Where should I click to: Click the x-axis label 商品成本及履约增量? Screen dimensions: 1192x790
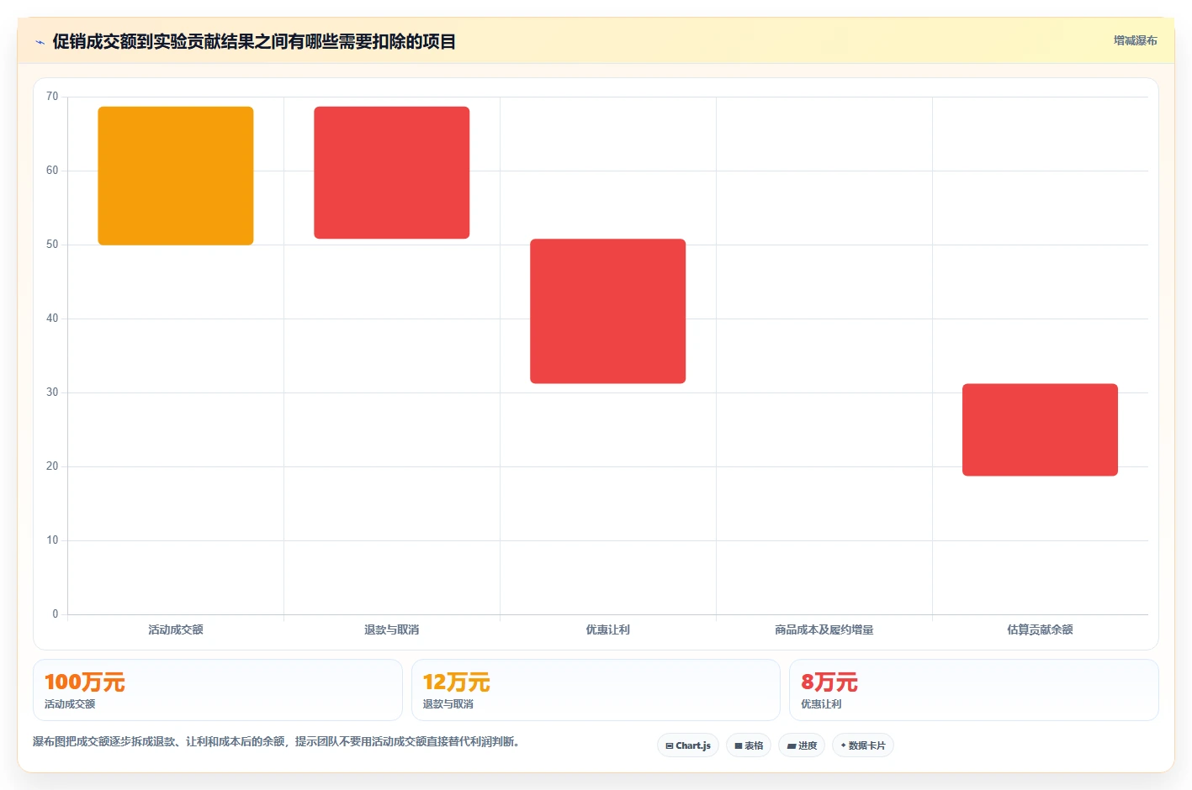pyautogui.click(x=824, y=629)
